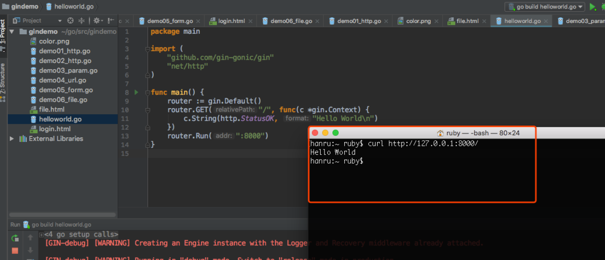
Task: Close the login.html editor tab
Action: (251, 21)
